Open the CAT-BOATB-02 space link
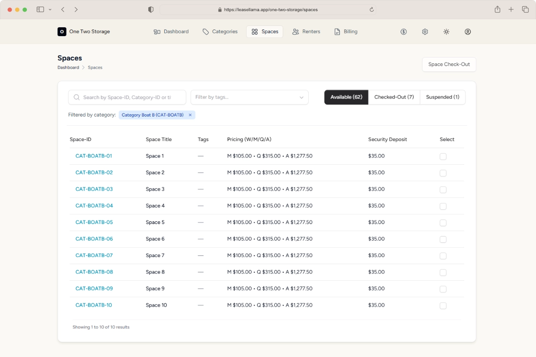 [x=94, y=173]
